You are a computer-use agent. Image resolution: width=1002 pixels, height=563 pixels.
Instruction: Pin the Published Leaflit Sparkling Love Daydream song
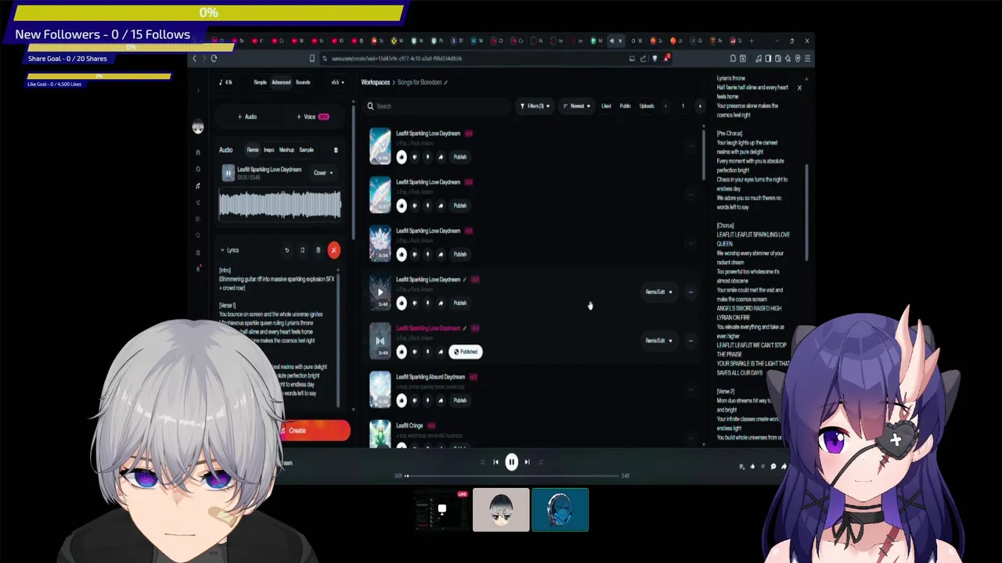tap(427, 352)
